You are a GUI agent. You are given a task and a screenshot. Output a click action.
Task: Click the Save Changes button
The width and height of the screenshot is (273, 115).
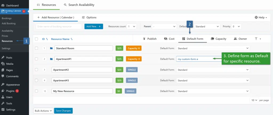(63, 111)
